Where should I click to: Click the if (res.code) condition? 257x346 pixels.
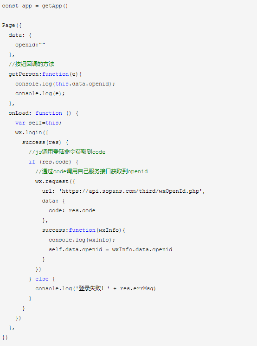[53, 162]
